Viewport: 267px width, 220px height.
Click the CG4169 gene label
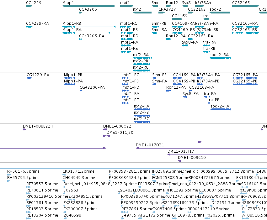coord(179,16)
